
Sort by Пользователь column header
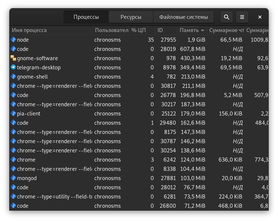click(111, 30)
